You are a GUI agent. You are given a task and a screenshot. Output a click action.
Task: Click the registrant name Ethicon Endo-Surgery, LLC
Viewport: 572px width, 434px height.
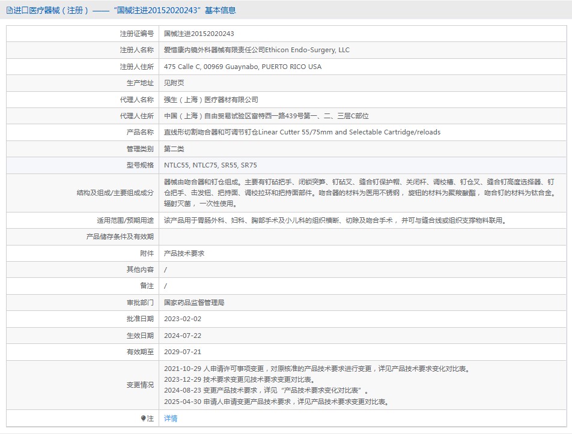coord(257,50)
